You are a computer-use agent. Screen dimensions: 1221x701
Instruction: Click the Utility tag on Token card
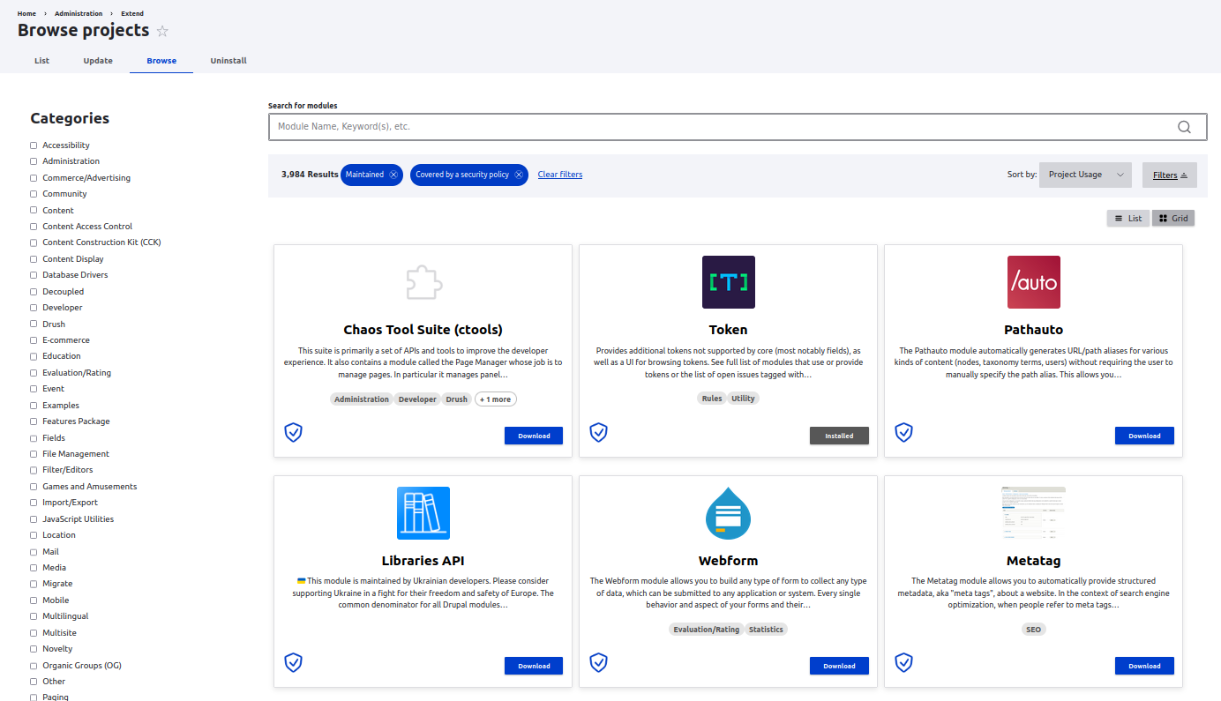744,399
